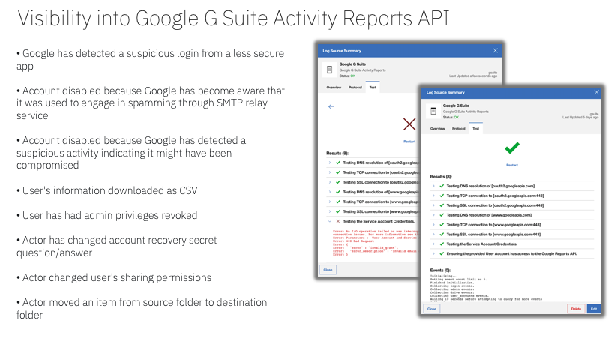Expand first Testing TCP connection row in rear dialog
Image resolution: width=614 pixels, height=338 pixels.
tap(330, 172)
